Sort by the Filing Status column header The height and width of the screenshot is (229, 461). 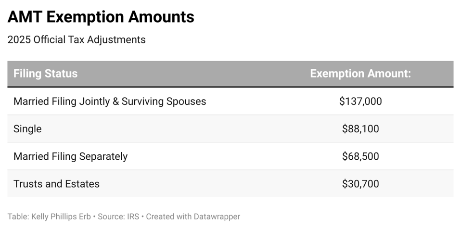[45, 74]
